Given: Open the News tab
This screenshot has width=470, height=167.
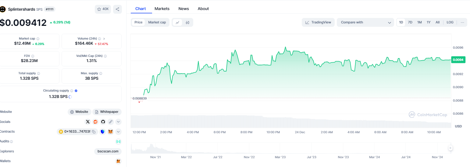Looking at the screenshot, I should tap(183, 9).
